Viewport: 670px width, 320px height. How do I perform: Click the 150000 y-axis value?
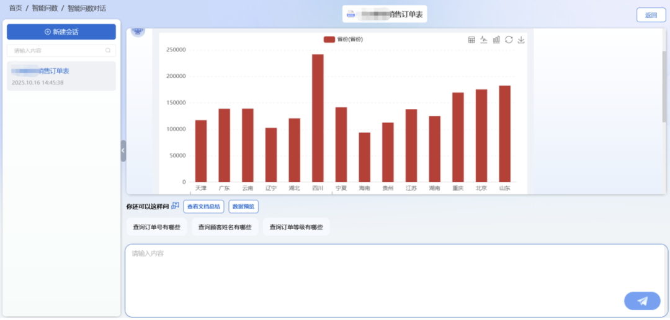coord(175,103)
